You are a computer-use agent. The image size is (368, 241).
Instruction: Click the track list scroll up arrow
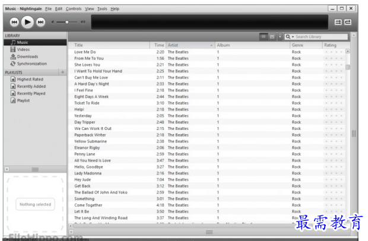(x=348, y=51)
